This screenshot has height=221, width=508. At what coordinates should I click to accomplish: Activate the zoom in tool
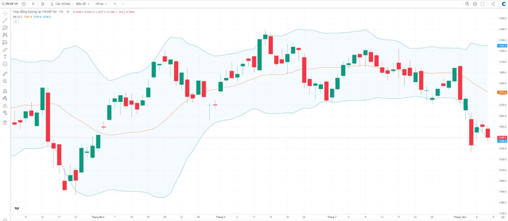(5, 81)
